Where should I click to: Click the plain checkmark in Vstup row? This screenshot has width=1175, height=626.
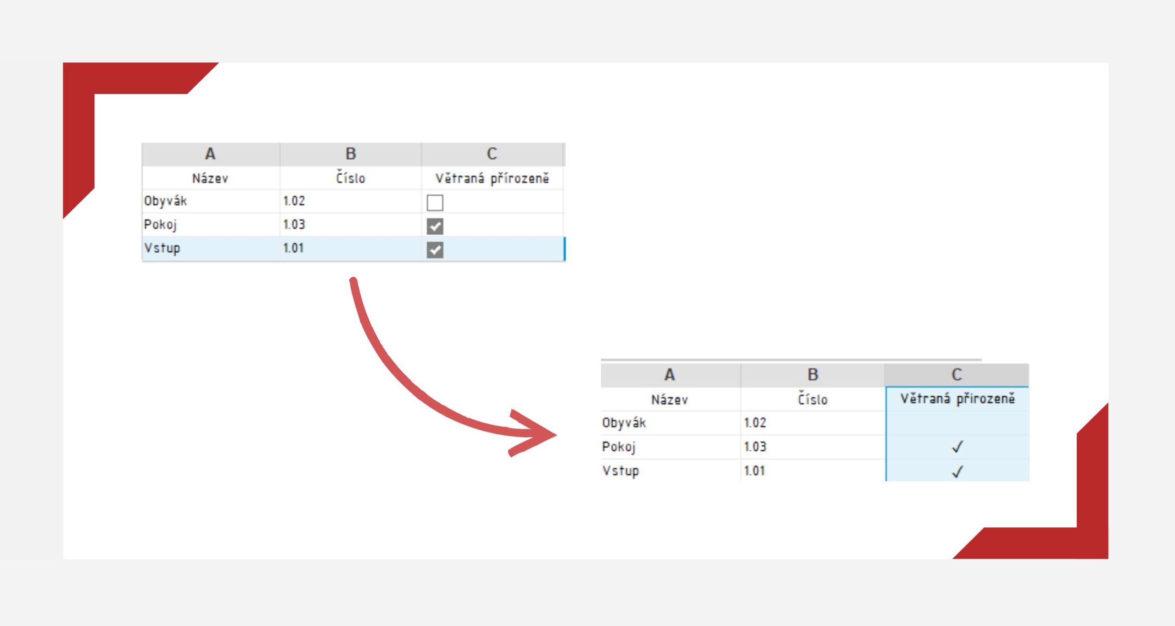click(957, 471)
